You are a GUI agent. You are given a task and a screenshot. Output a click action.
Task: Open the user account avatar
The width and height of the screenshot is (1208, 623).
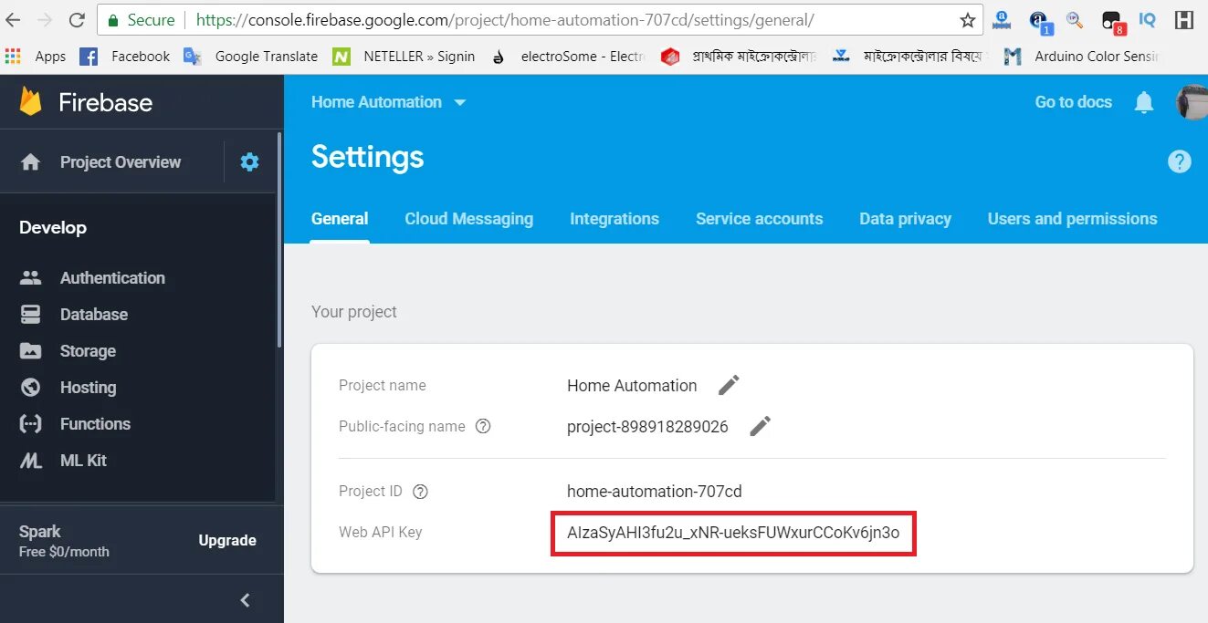click(x=1192, y=102)
